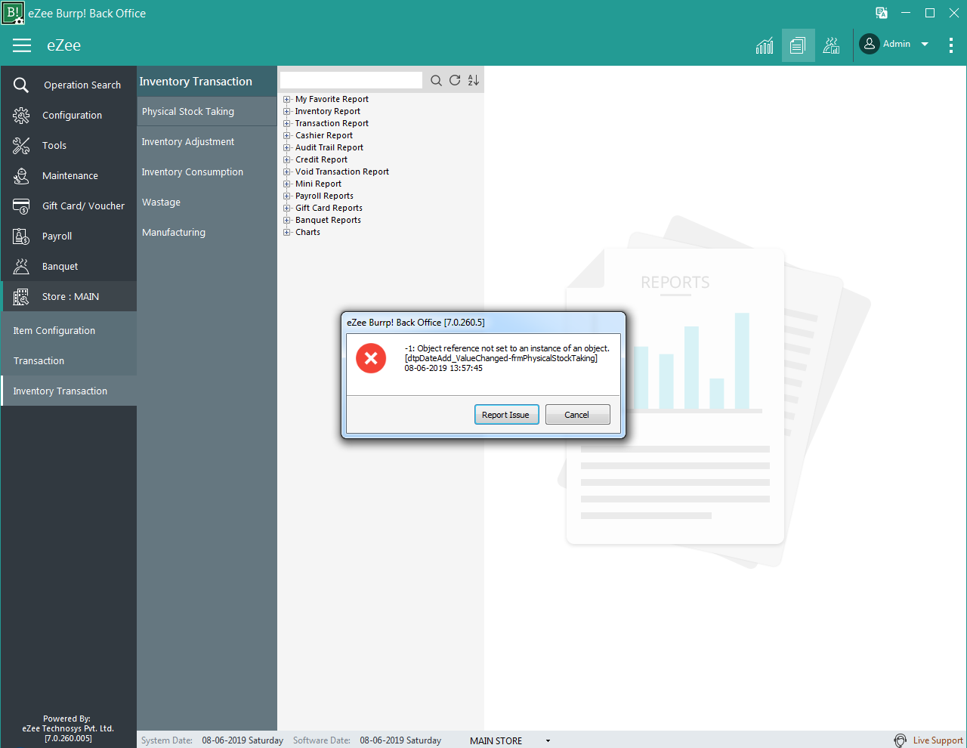Click the Maintenance person icon
Screen dimensions: 967x748
pos(21,175)
